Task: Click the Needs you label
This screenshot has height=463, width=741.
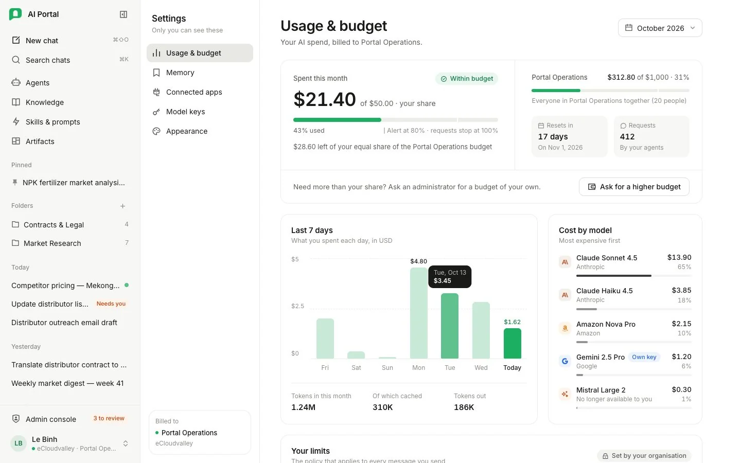Action: click(111, 304)
